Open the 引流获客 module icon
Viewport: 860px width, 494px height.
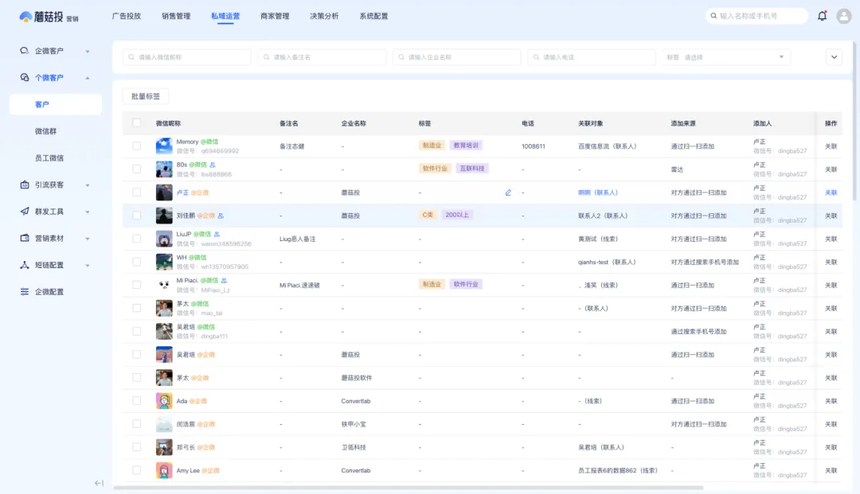[24, 184]
